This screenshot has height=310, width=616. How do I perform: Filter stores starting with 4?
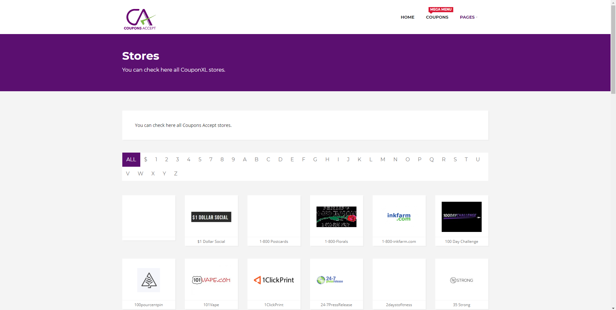(x=189, y=160)
